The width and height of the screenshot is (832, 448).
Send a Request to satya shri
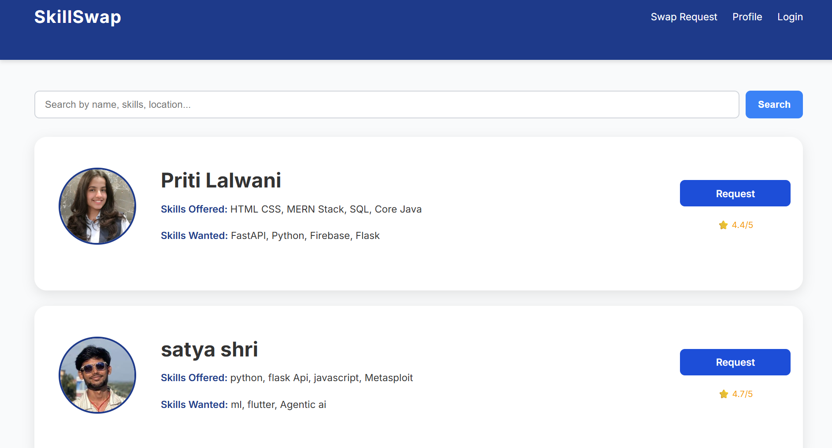(x=735, y=362)
